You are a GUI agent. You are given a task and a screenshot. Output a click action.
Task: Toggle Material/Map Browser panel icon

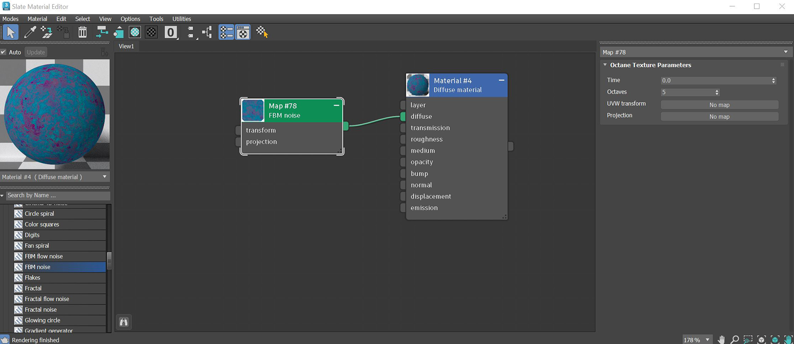(x=226, y=32)
